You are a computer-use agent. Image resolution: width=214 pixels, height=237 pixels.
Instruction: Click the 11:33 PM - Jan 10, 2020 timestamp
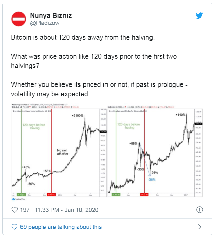pyautogui.click(x=67, y=210)
